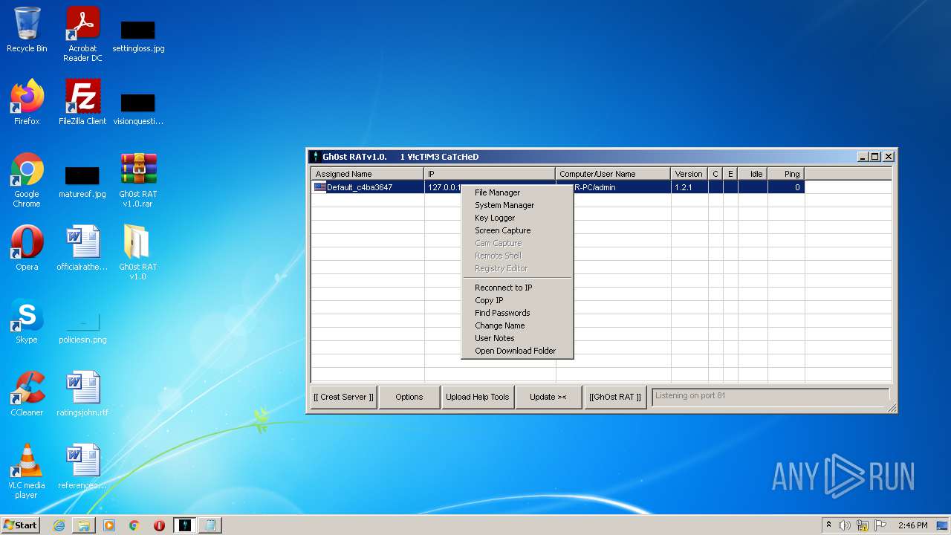Select referenceo... Word document icon
This screenshot has width=951, height=535.
(x=82, y=467)
